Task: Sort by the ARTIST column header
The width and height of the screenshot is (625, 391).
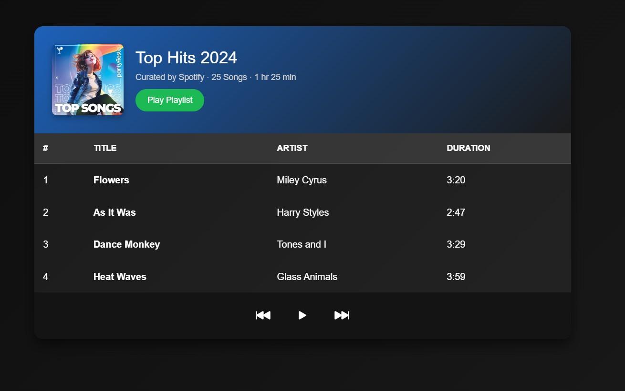Action: tap(292, 148)
